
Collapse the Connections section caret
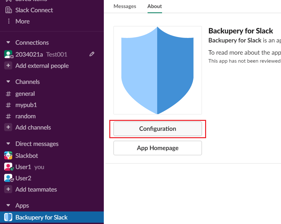pyautogui.click(x=8, y=42)
